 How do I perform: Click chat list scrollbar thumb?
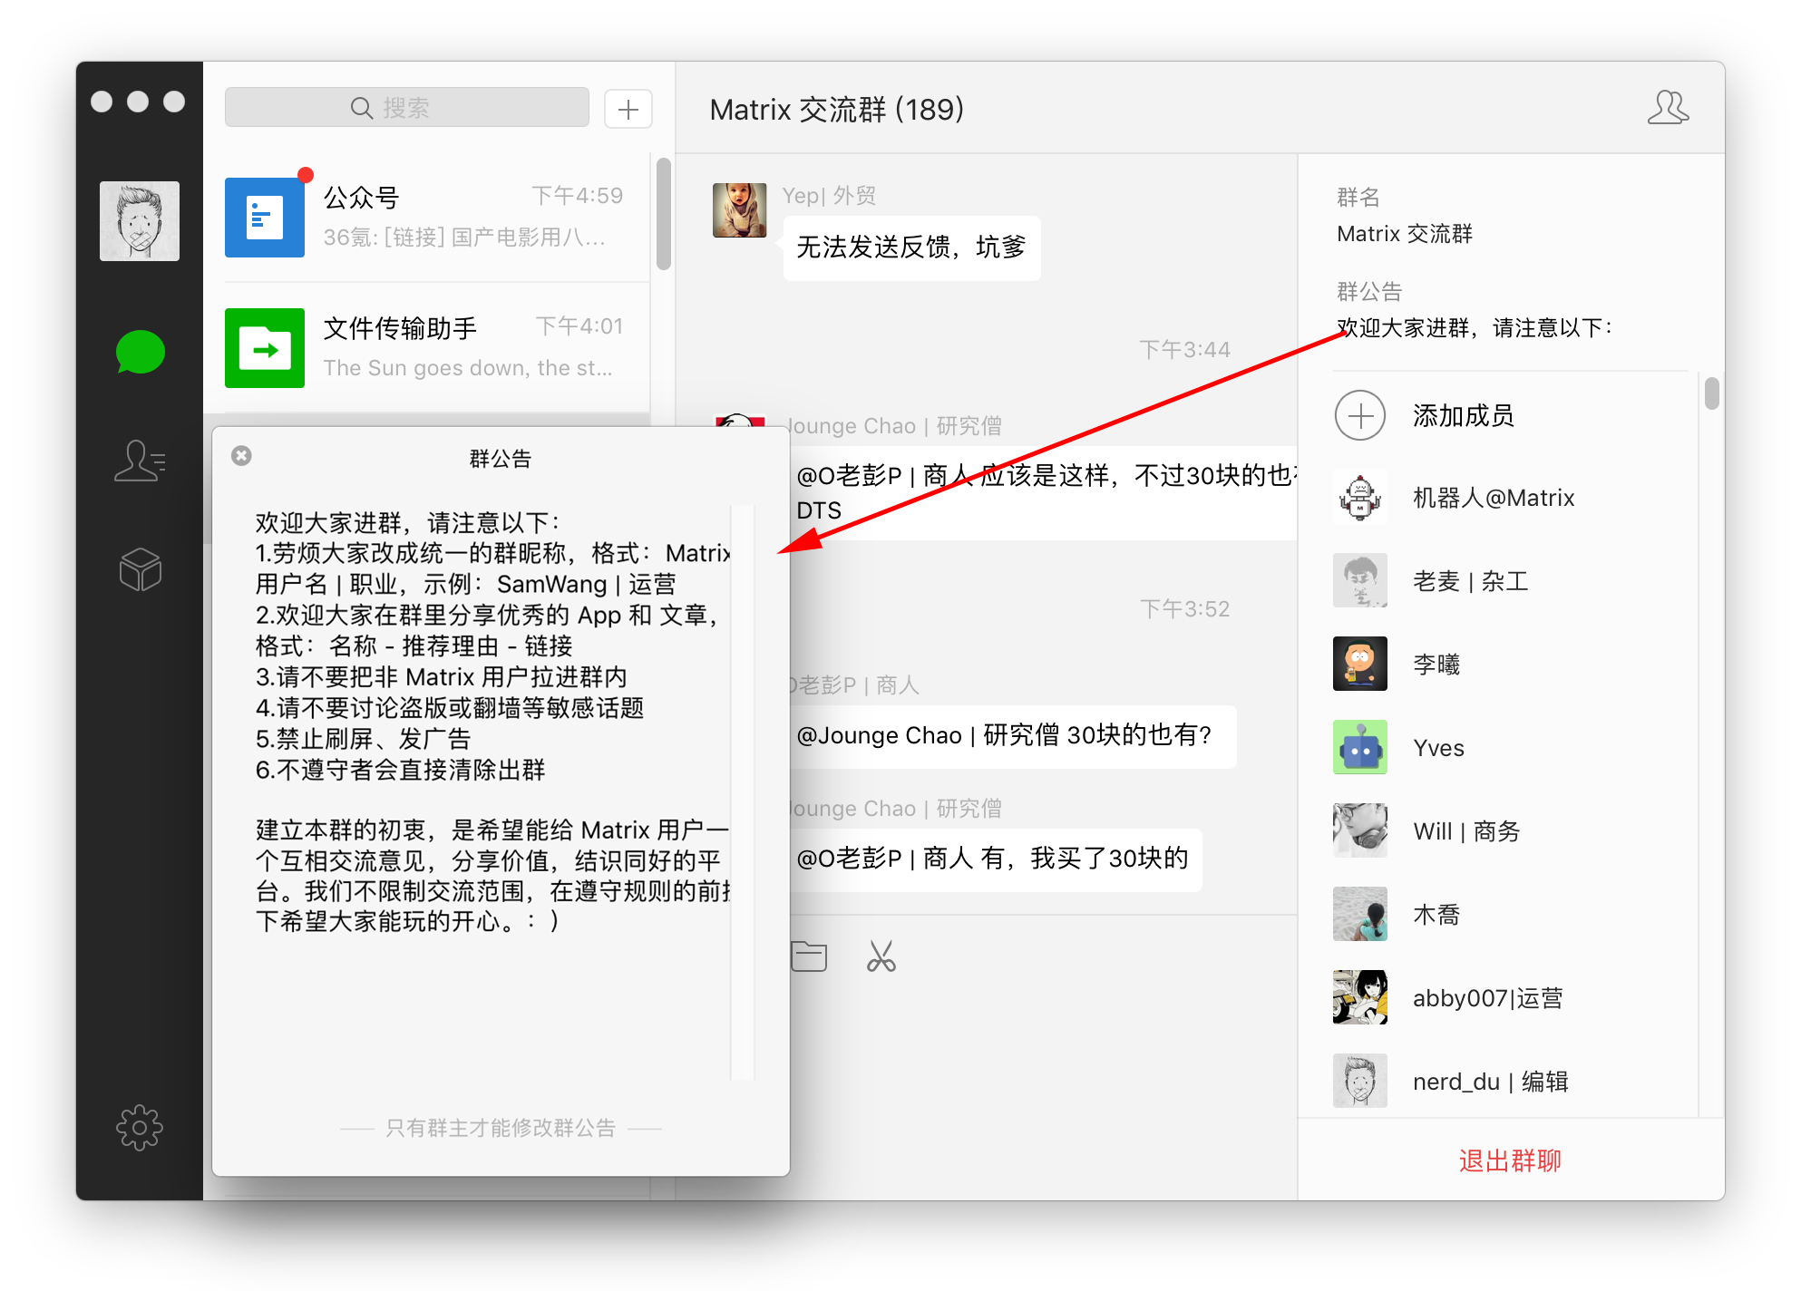tap(664, 214)
